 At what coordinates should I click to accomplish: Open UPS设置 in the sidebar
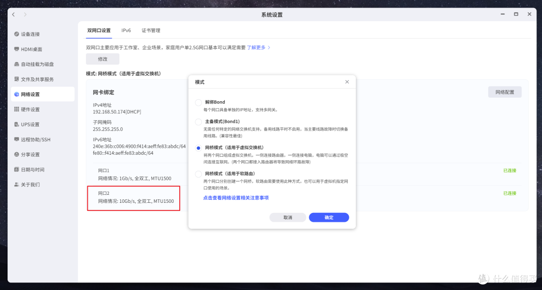pyautogui.click(x=43, y=125)
